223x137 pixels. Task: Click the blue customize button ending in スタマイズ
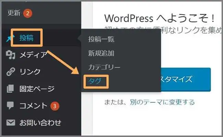186,79
